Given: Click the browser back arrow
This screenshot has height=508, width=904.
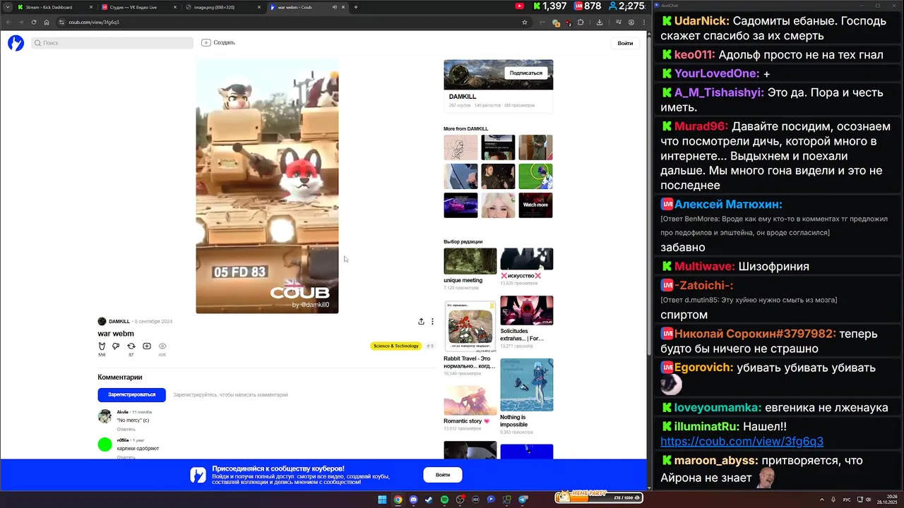Looking at the screenshot, I should tap(8, 22).
